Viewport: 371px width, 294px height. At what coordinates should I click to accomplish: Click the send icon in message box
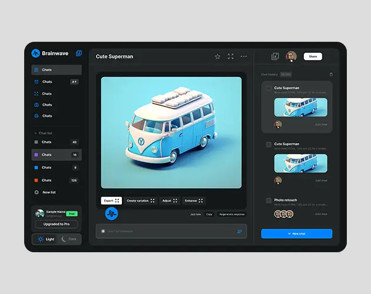tap(240, 231)
